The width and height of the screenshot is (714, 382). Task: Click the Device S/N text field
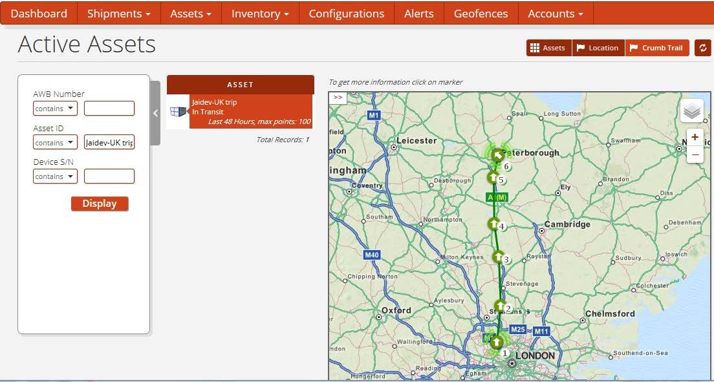[109, 176]
